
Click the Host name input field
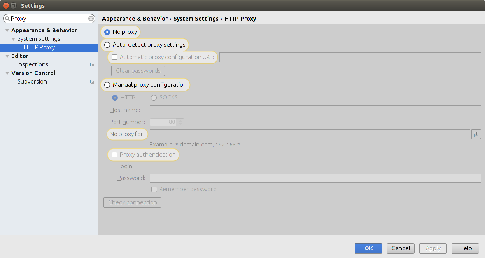(x=315, y=110)
